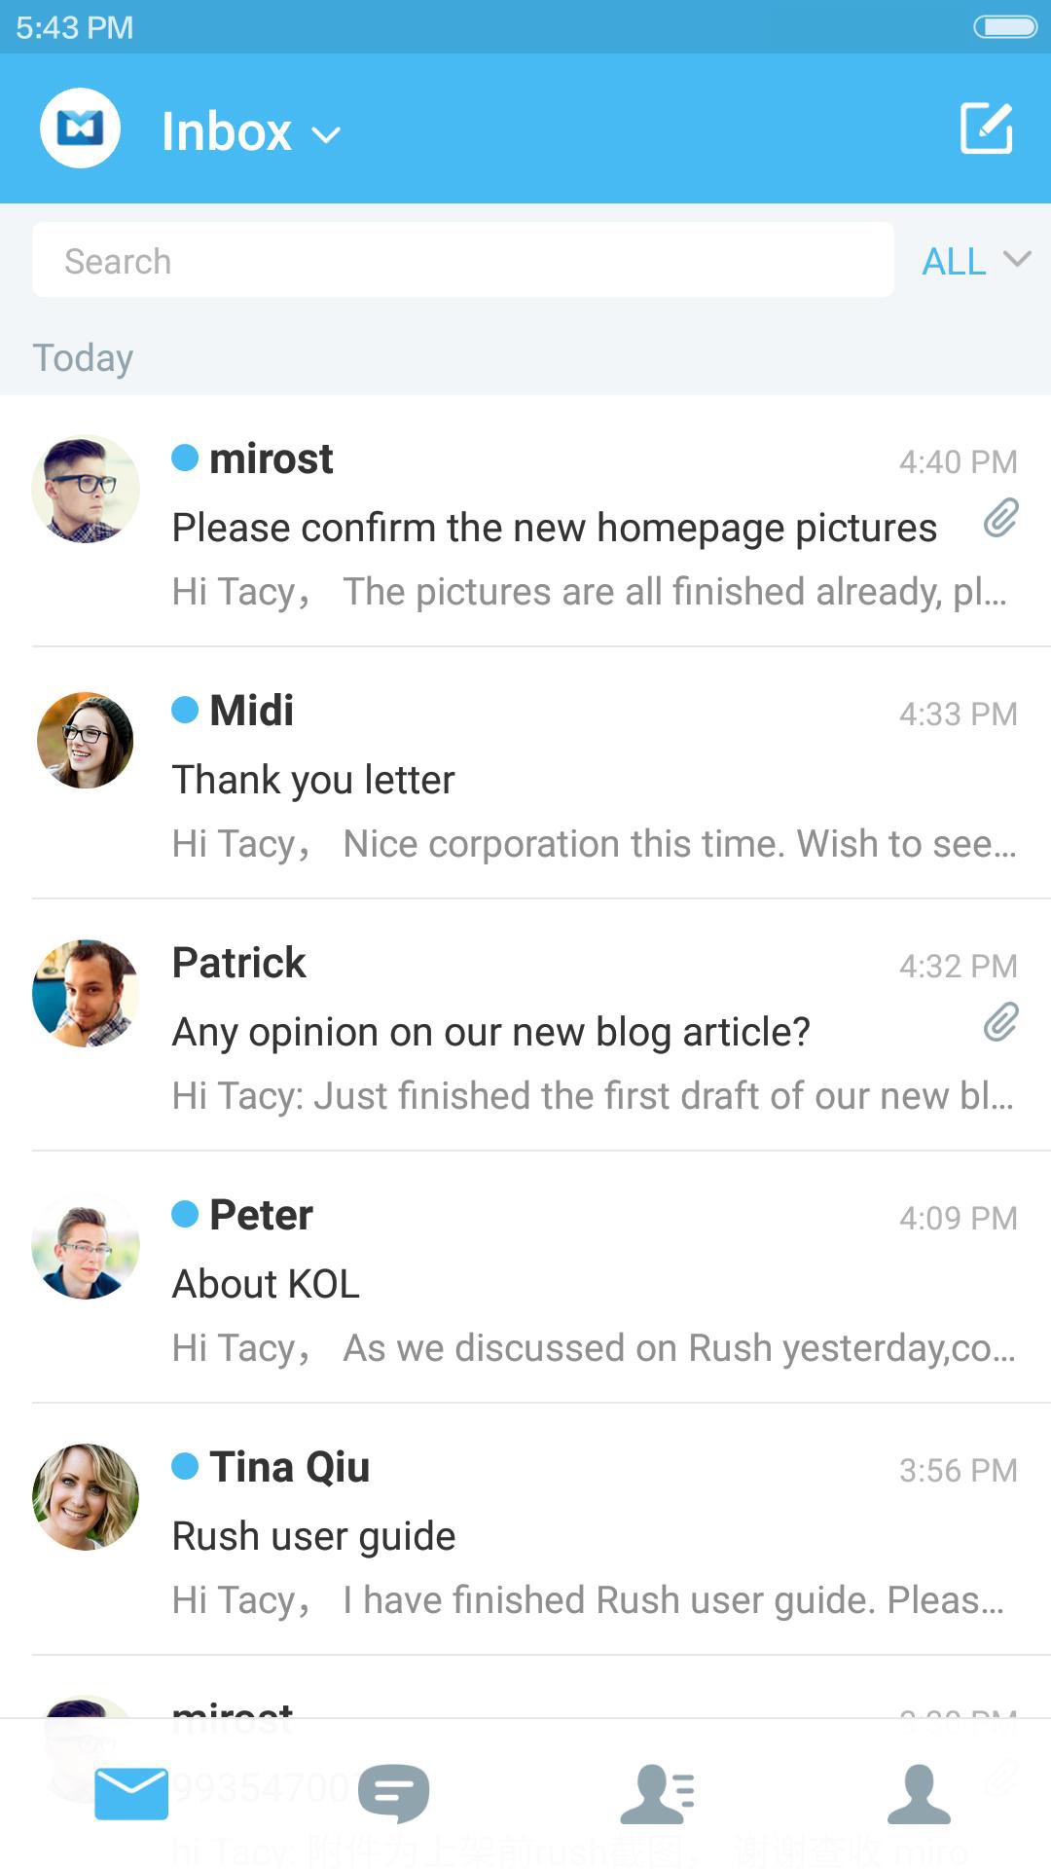Toggle unread dot on Peter's email

pyautogui.click(x=183, y=1215)
